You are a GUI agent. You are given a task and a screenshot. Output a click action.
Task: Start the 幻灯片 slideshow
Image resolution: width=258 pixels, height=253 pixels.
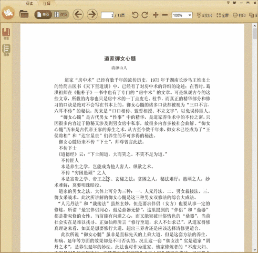(204, 15)
